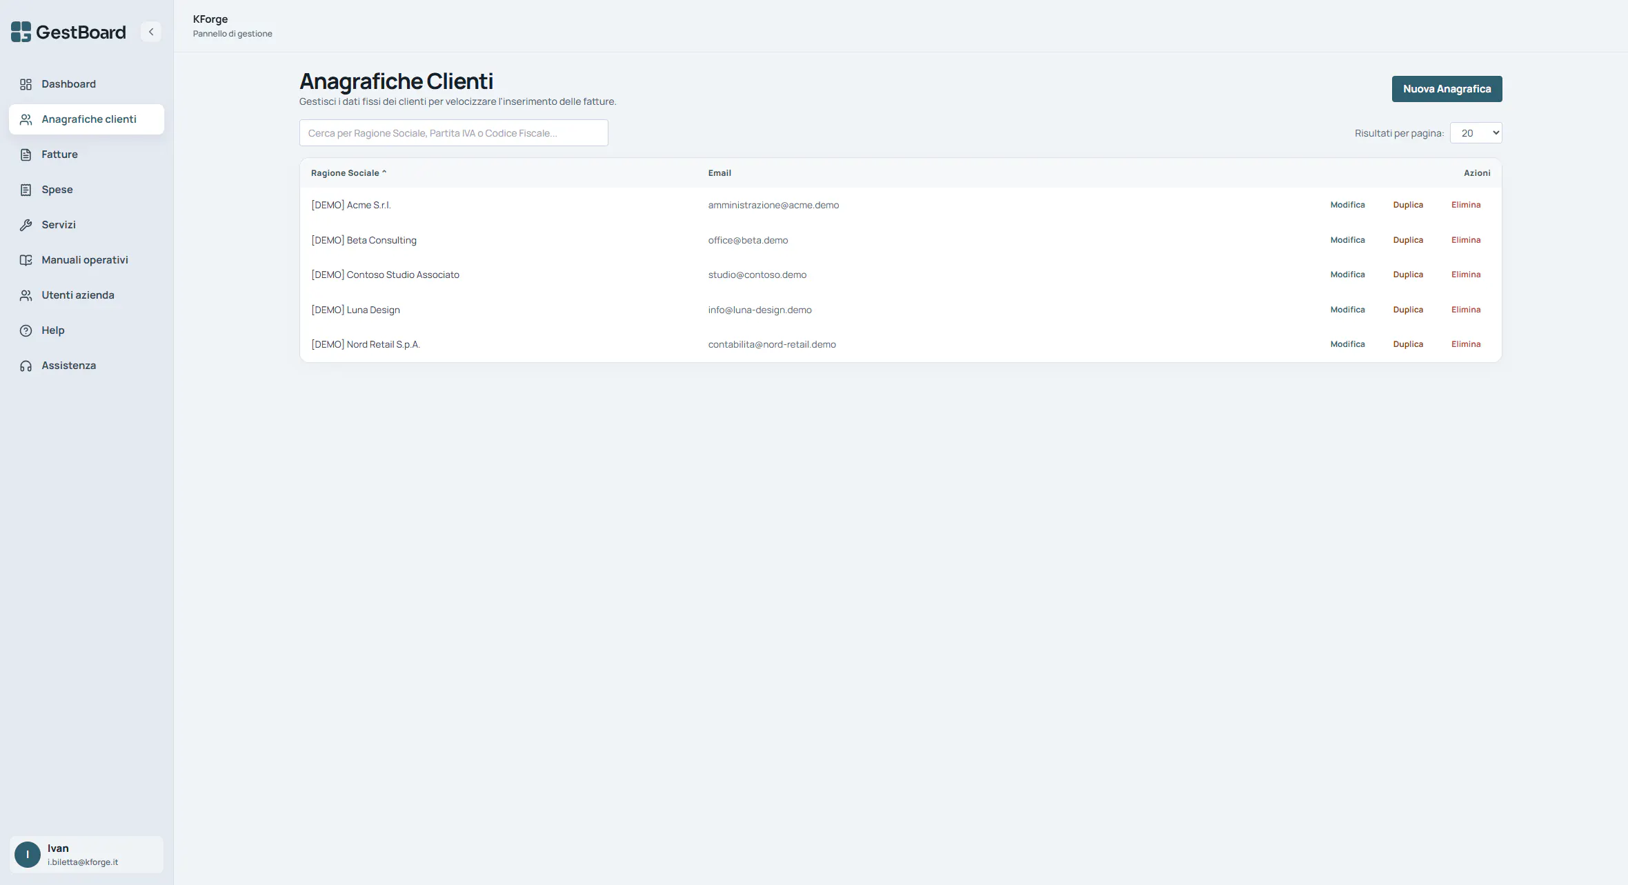Click the contabilita@nord-retail.demo email cell
The image size is (1628, 885).
coord(771,344)
